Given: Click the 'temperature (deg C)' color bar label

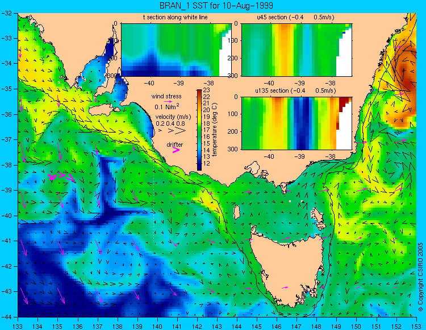Looking at the screenshot, I should pyautogui.click(x=215, y=130).
